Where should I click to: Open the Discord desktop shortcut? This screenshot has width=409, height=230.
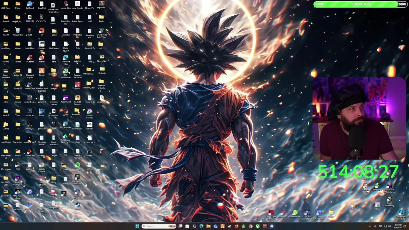[x=30, y=193]
